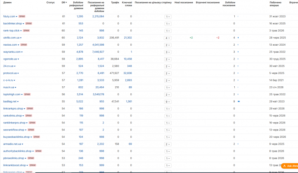Sort by the Втрачені посилання column header
Screen dimensions: 298x173
click(x=208, y=2)
